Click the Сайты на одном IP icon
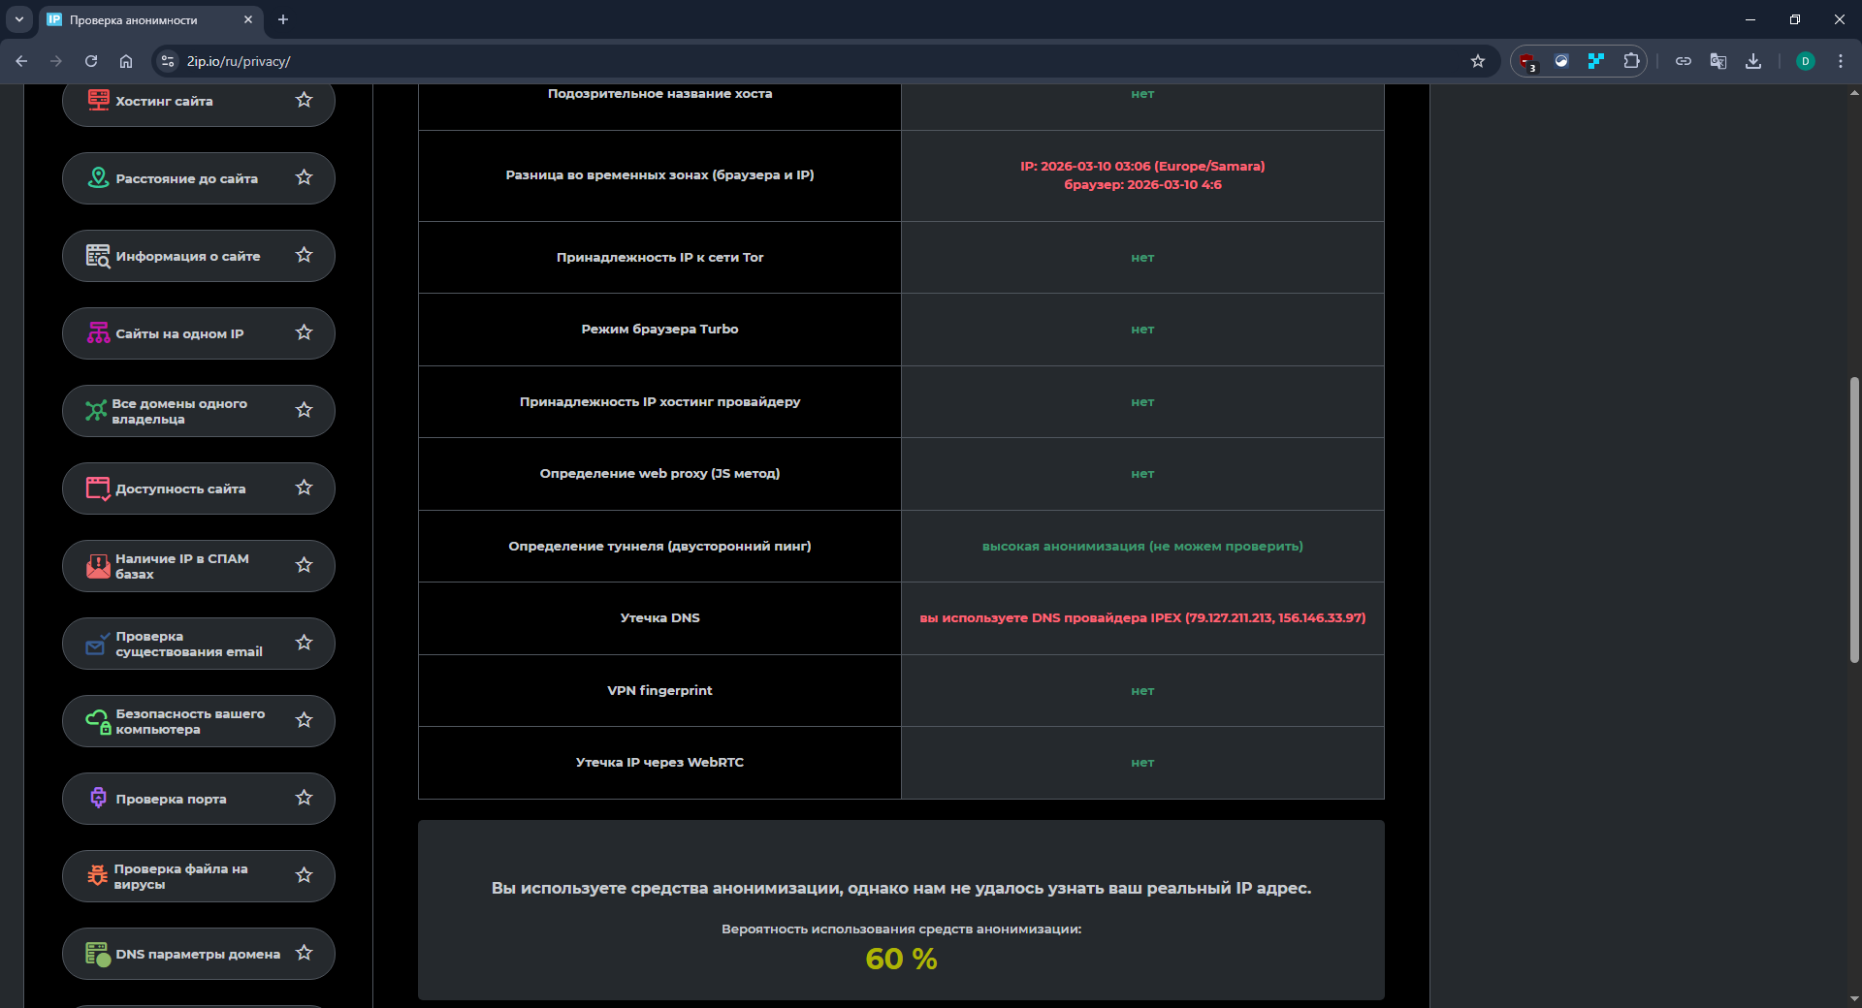 [98, 332]
